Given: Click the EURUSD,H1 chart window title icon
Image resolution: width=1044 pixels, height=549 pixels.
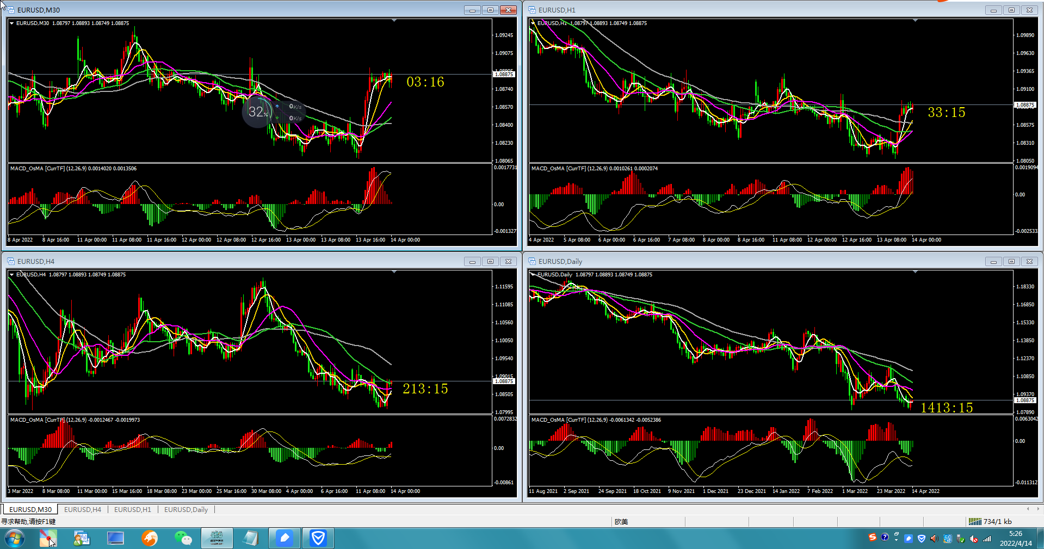Looking at the screenshot, I should (x=532, y=10).
